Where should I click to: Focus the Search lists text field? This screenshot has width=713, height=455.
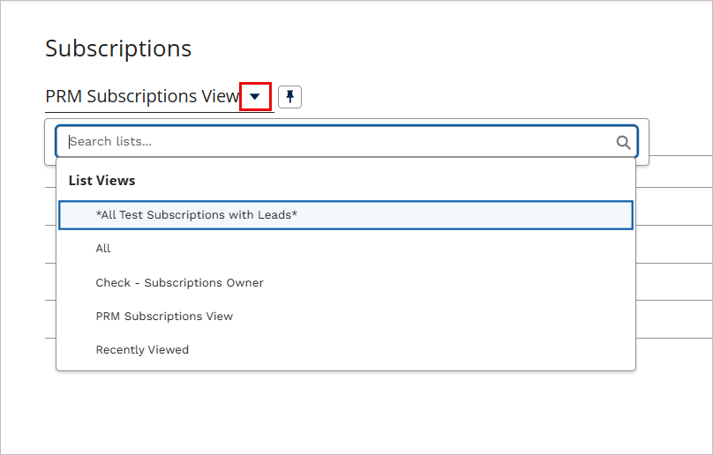[347, 142]
